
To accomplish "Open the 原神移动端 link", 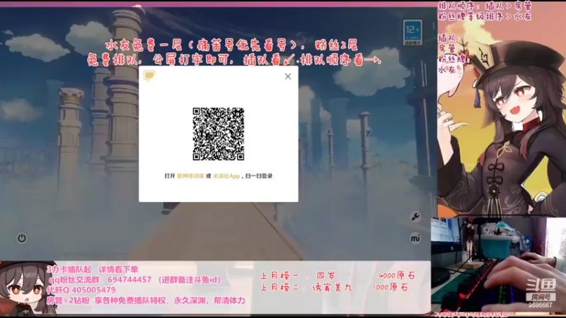I will click(x=190, y=176).
